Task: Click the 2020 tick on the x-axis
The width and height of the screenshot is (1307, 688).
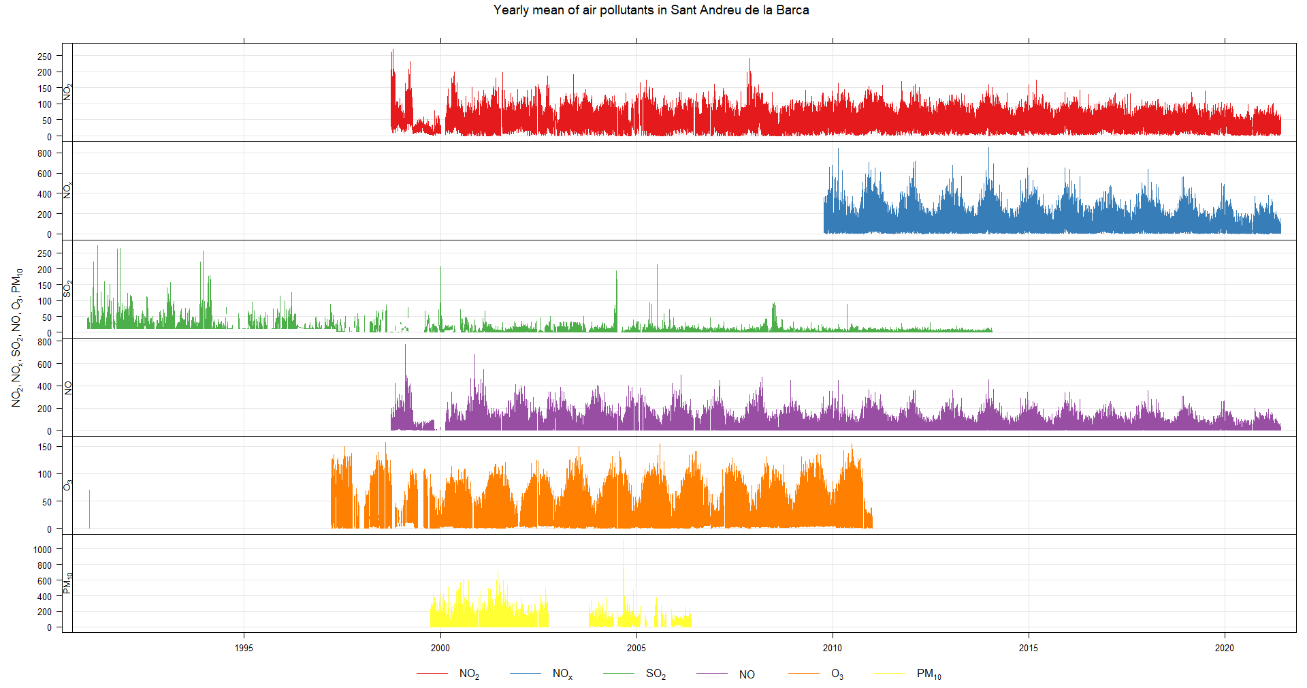Action: [1225, 648]
